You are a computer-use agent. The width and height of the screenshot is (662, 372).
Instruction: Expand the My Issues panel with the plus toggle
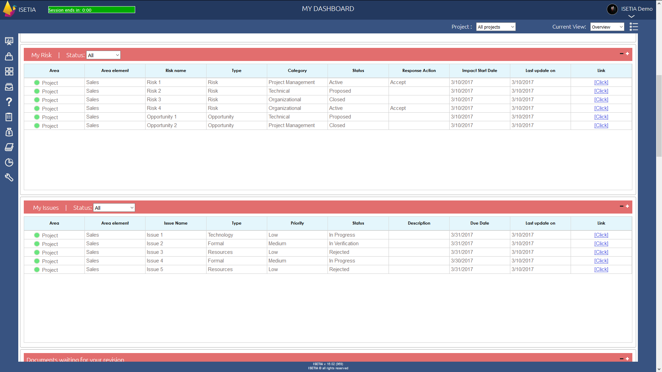point(627,206)
